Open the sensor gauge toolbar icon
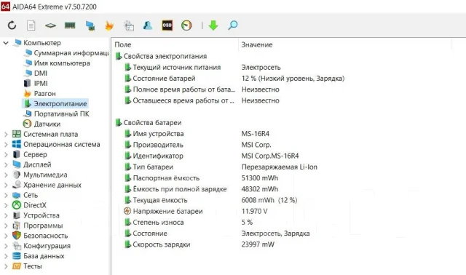Viewport: 466px width, 275px height. click(x=186, y=25)
